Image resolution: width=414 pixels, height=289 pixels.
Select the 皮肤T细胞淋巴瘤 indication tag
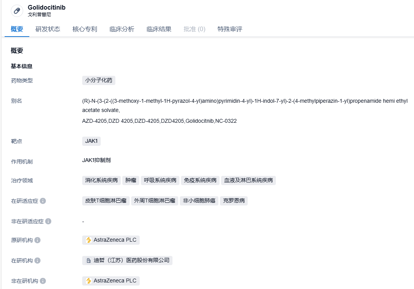coord(106,201)
